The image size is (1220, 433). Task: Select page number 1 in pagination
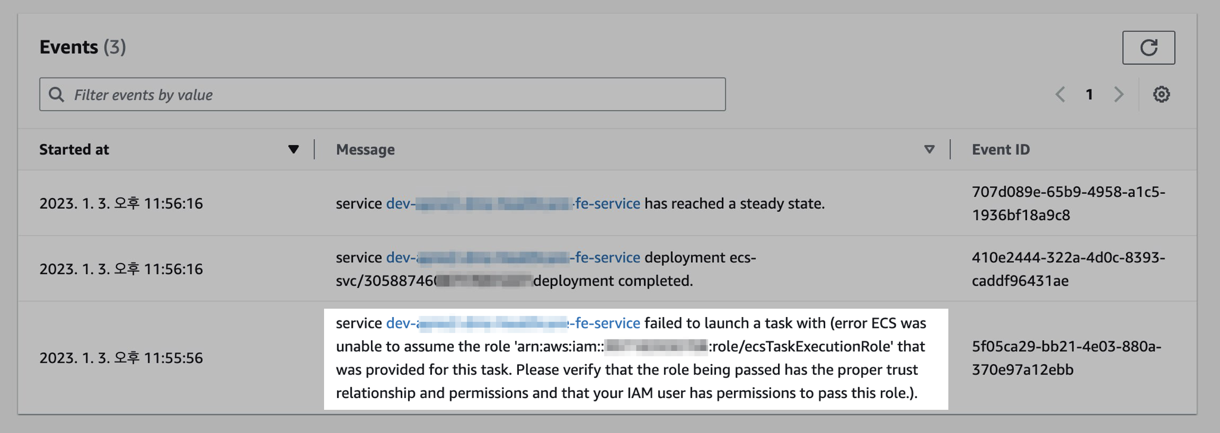[1089, 95]
